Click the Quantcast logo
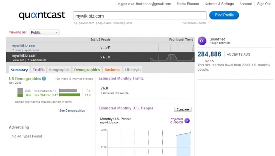This screenshot has height=156, width=275. [x=42, y=16]
